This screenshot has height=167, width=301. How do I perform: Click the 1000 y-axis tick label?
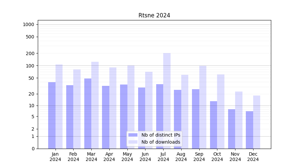pyautogui.click(x=28, y=24)
